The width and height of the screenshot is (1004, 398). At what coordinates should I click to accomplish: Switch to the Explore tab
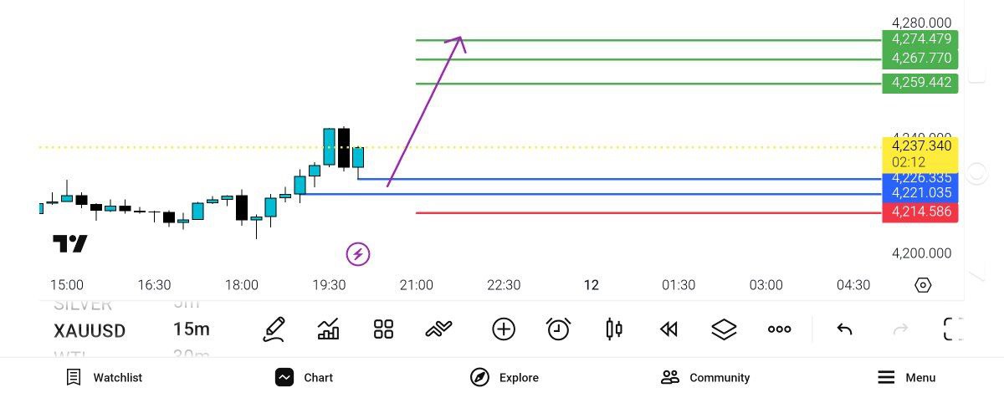click(x=505, y=377)
